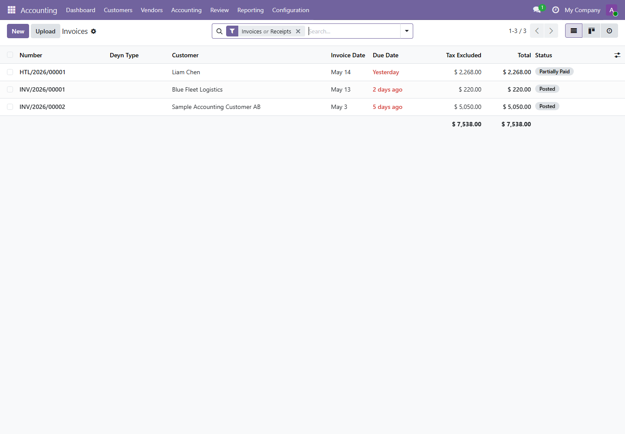
Task: Select the HTL/2026/00001 row checkbox
Action: [10, 72]
